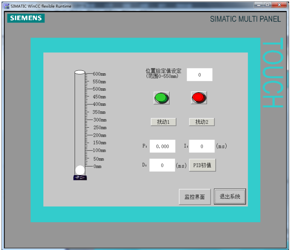Minimize the WinCC Runtime window
This screenshot has width=291, height=250.
tap(259, 5)
